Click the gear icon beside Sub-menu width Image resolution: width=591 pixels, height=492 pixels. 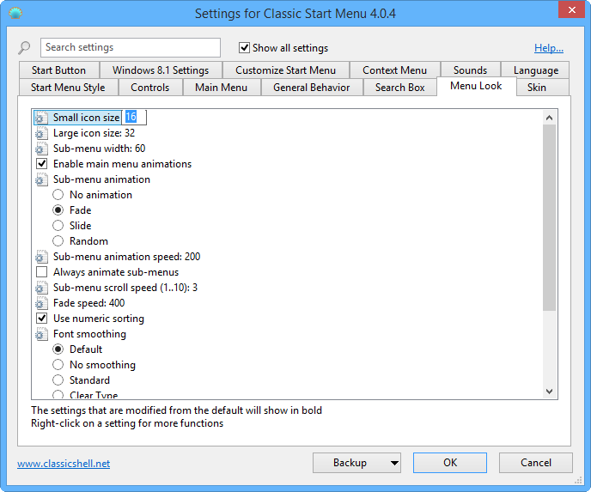[41, 149]
